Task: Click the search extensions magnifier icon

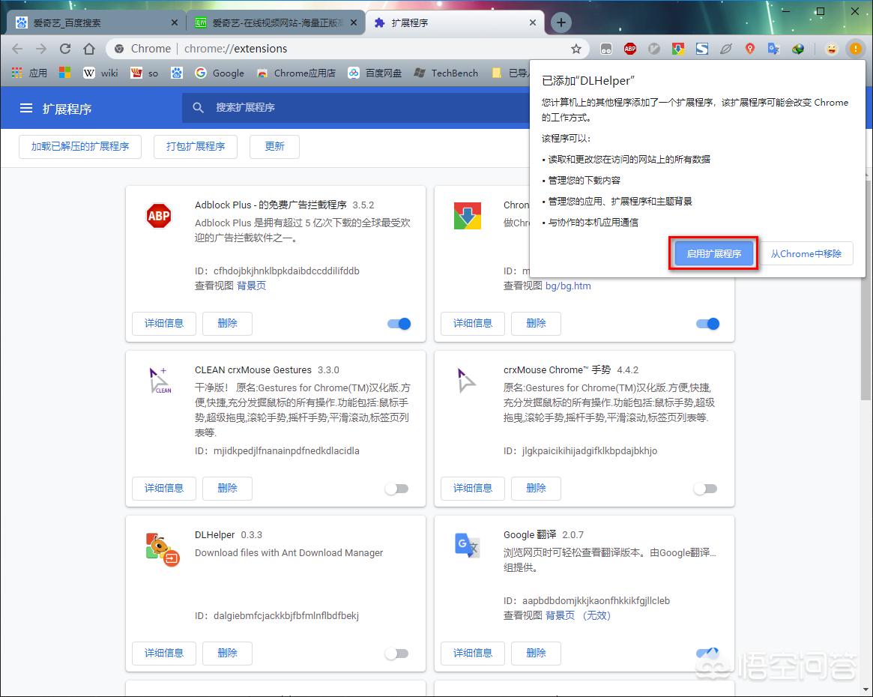Action: coord(198,107)
